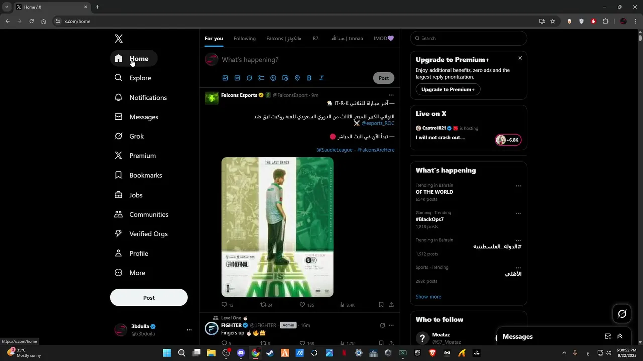Open Grok in the sidebar

point(129,136)
